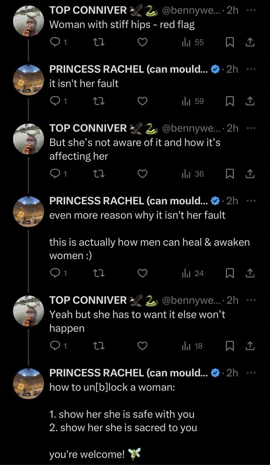Screen dimensions: 270x465
Task: Bookmark the "even more reason" reply
Action: coord(229,274)
